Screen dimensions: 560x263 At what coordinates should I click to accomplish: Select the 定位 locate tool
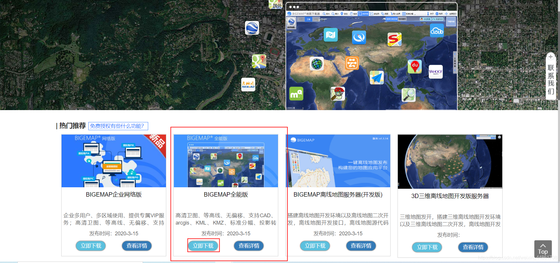(344, 14)
